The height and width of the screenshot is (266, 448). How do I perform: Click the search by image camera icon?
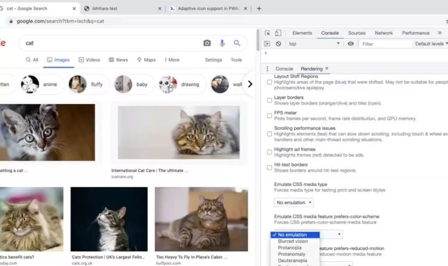coord(207,43)
